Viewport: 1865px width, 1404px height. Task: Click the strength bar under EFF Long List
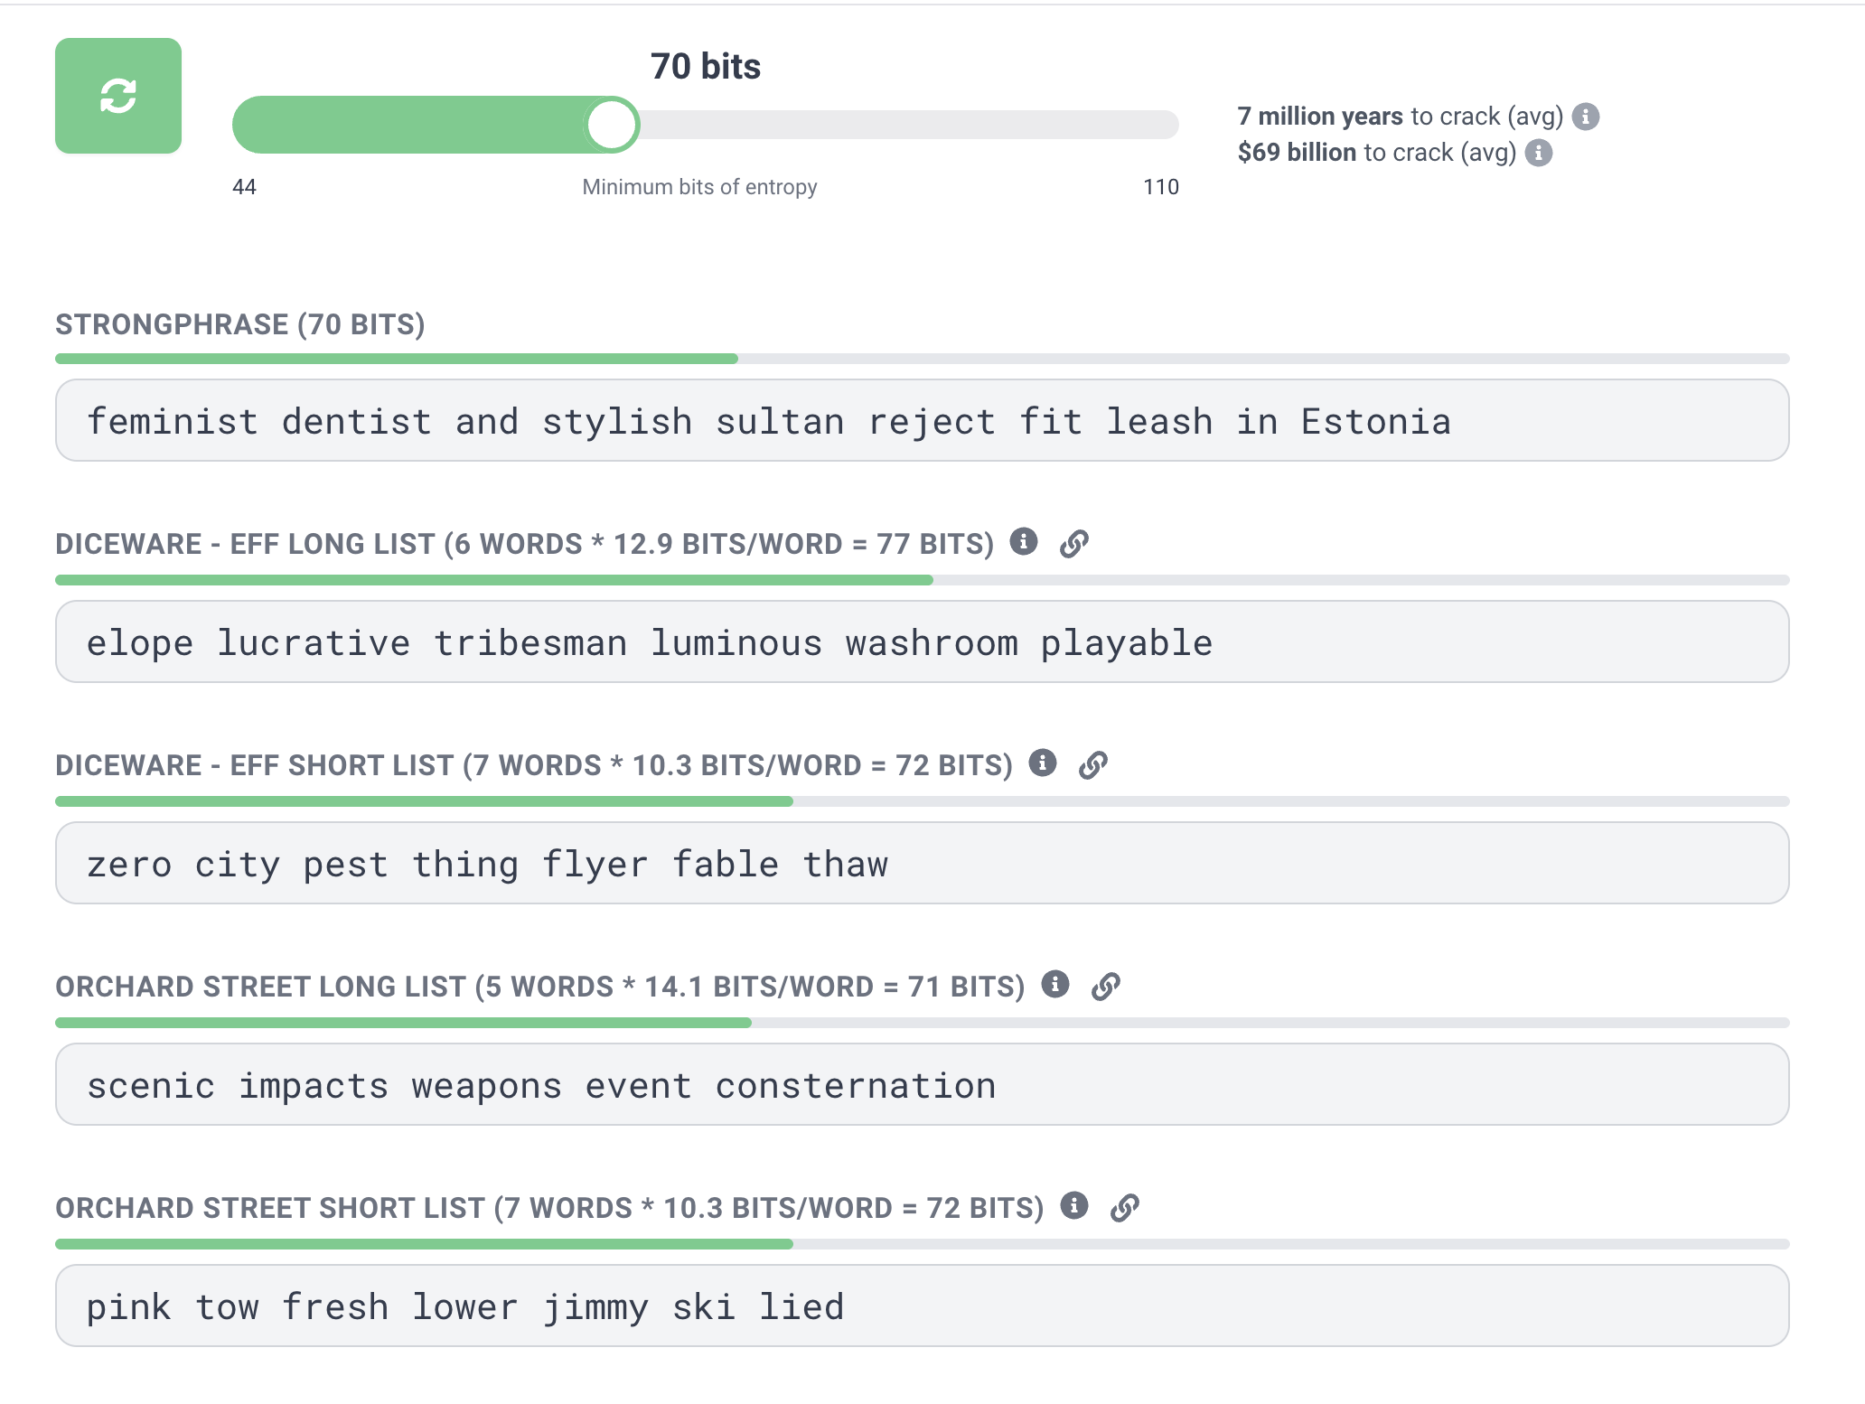click(x=923, y=580)
